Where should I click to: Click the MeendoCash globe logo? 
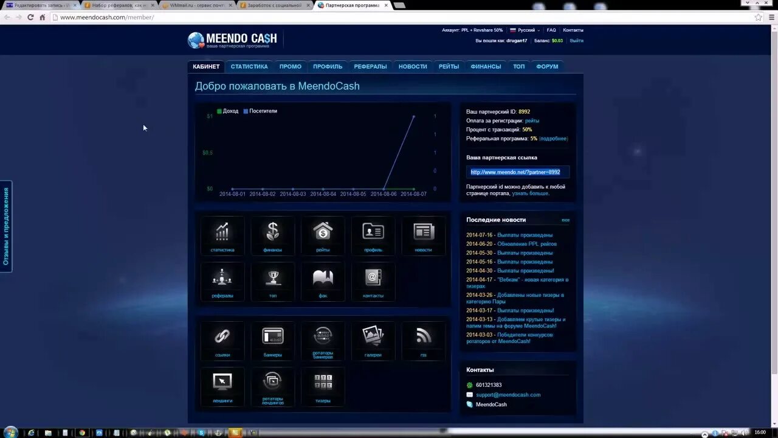point(196,40)
